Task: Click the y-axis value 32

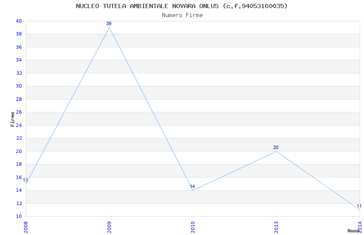Action: (x=19, y=73)
